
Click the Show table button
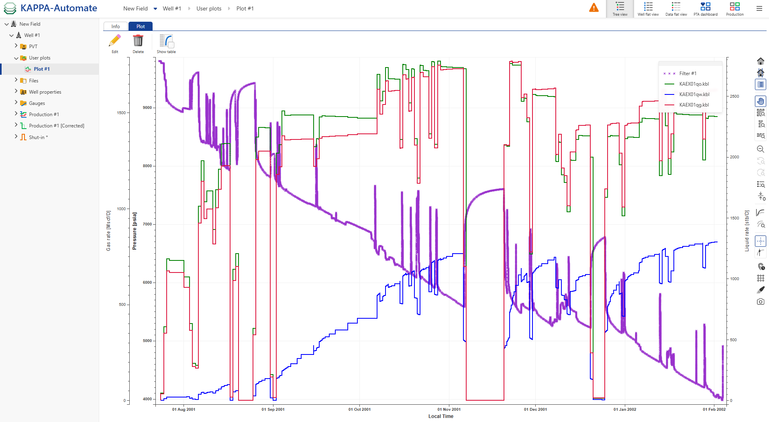coord(166,43)
